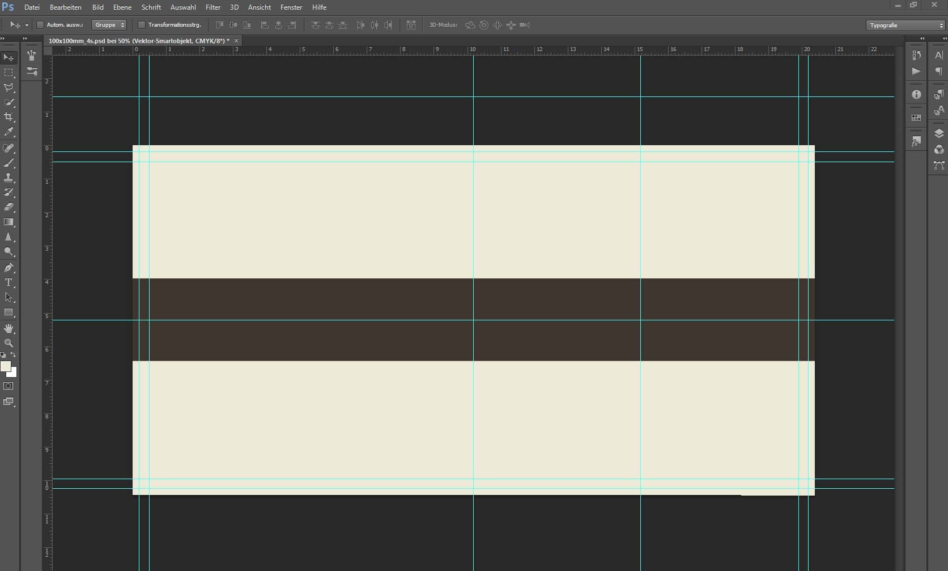Image resolution: width=948 pixels, height=571 pixels.
Task: Open the Paths panel icon
Action: (940, 165)
